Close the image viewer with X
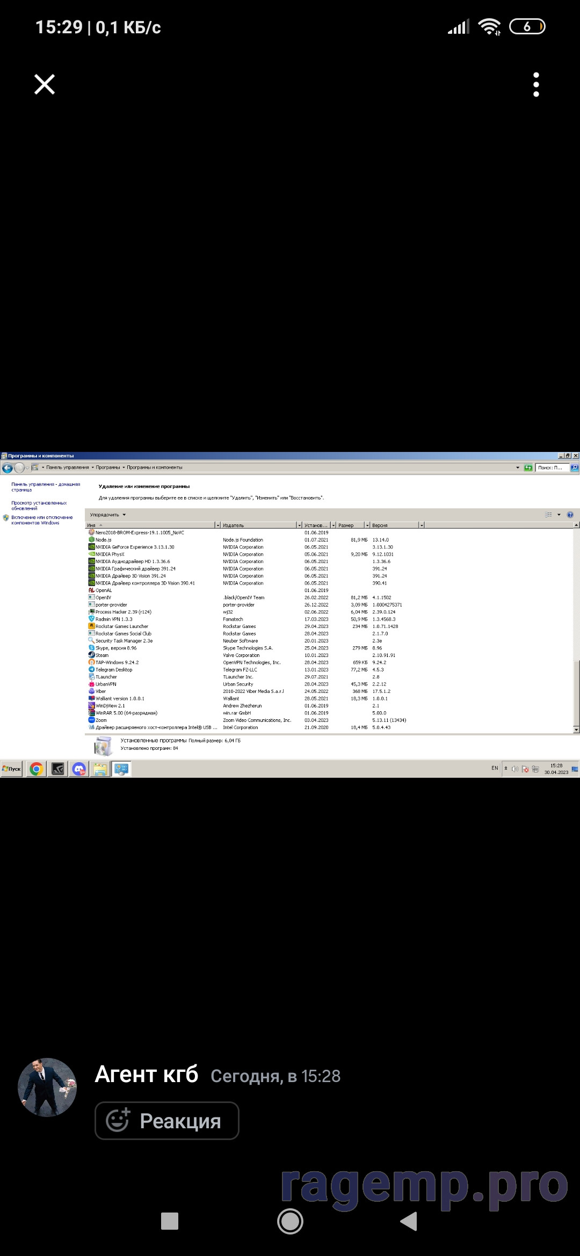 [x=45, y=84]
